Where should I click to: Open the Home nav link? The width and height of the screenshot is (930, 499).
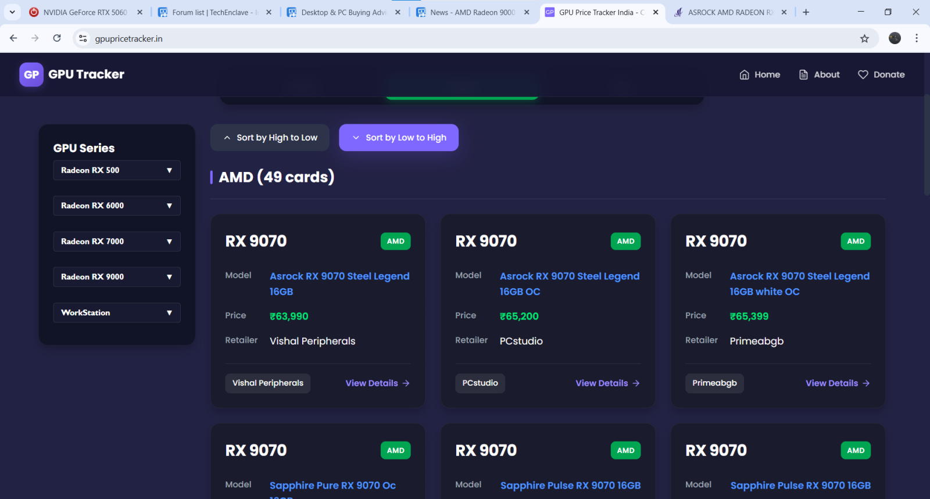pos(760,74)
